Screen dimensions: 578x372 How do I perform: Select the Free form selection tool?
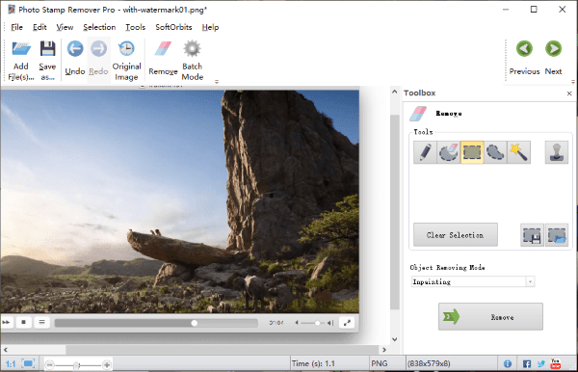495,152
